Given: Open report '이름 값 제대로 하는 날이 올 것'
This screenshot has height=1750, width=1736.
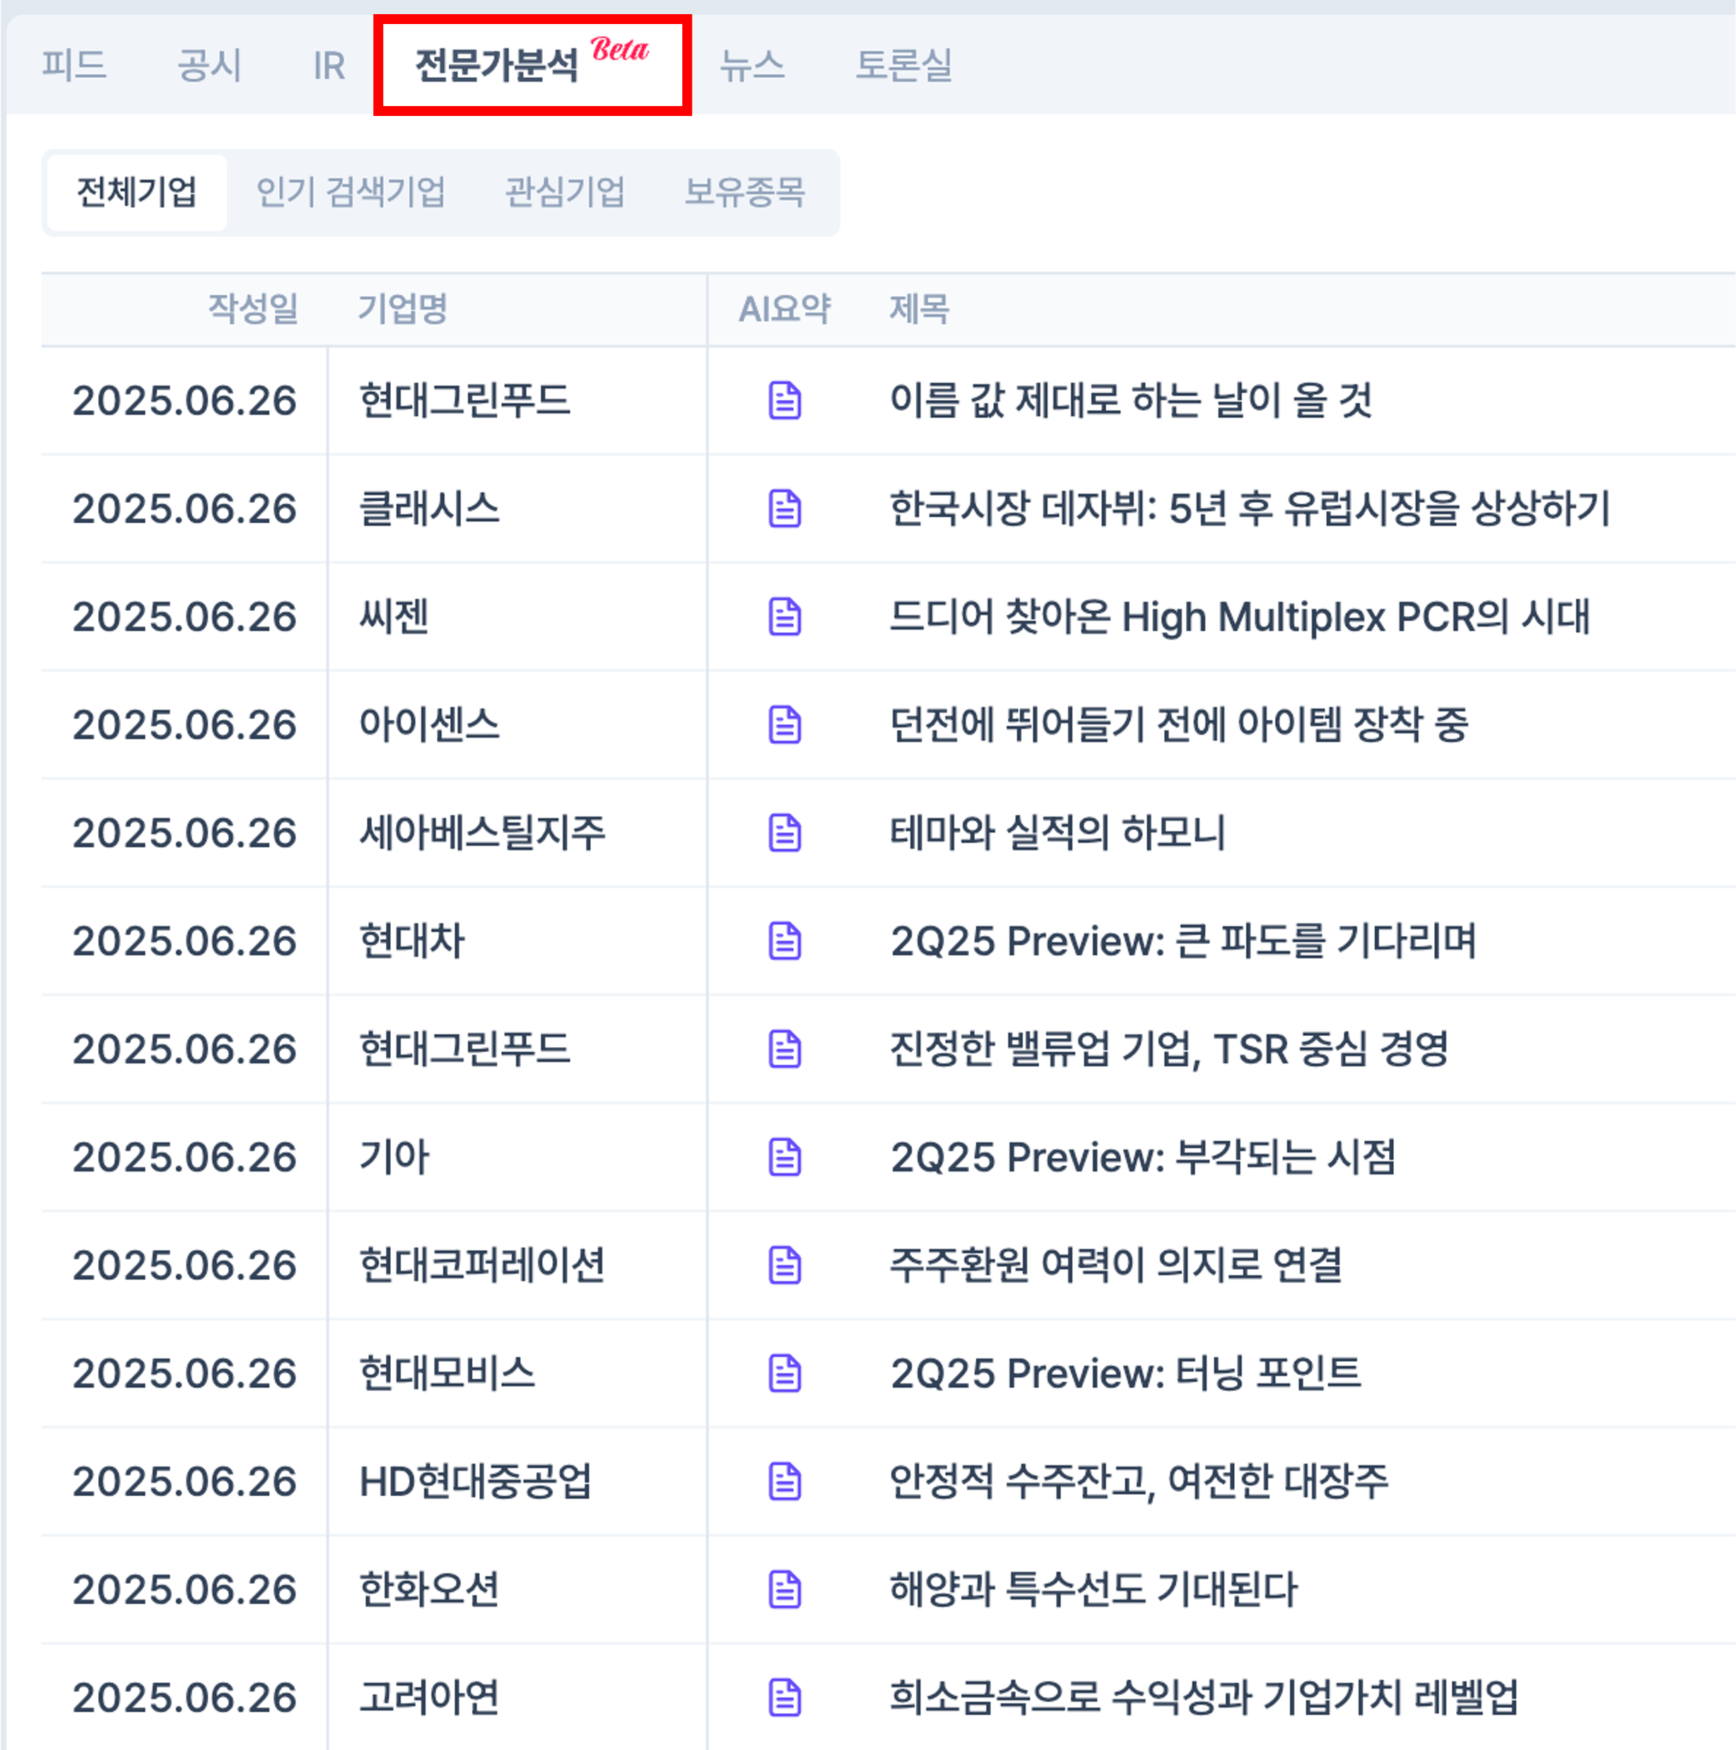Looking at the screenshot, I should (1130, 400).
